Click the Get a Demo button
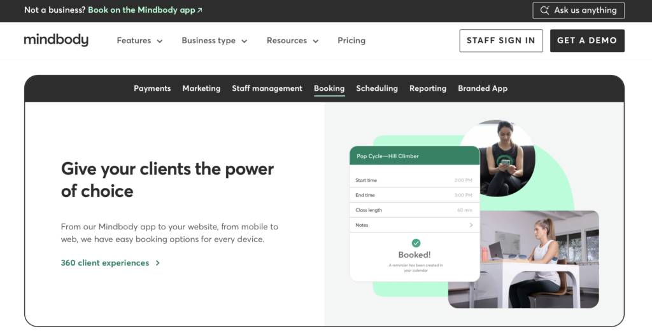The width and height of the screenshot is (652, 331). pos(587,41)
